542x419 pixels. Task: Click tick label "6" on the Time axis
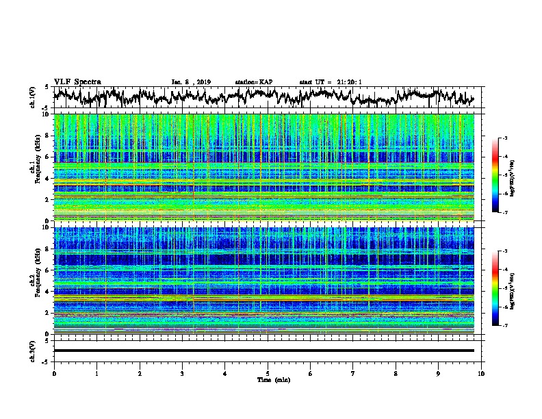pos(311,374)
